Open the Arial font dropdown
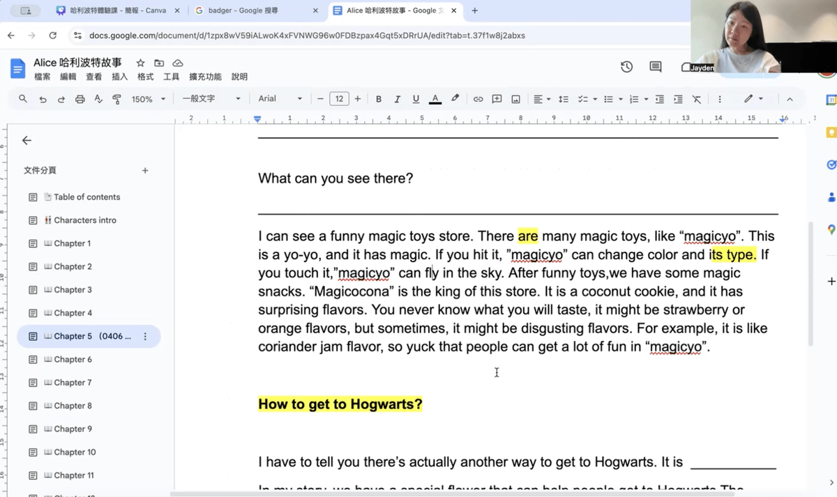Screen dimensions: 837x497 [x=280, y=99]
